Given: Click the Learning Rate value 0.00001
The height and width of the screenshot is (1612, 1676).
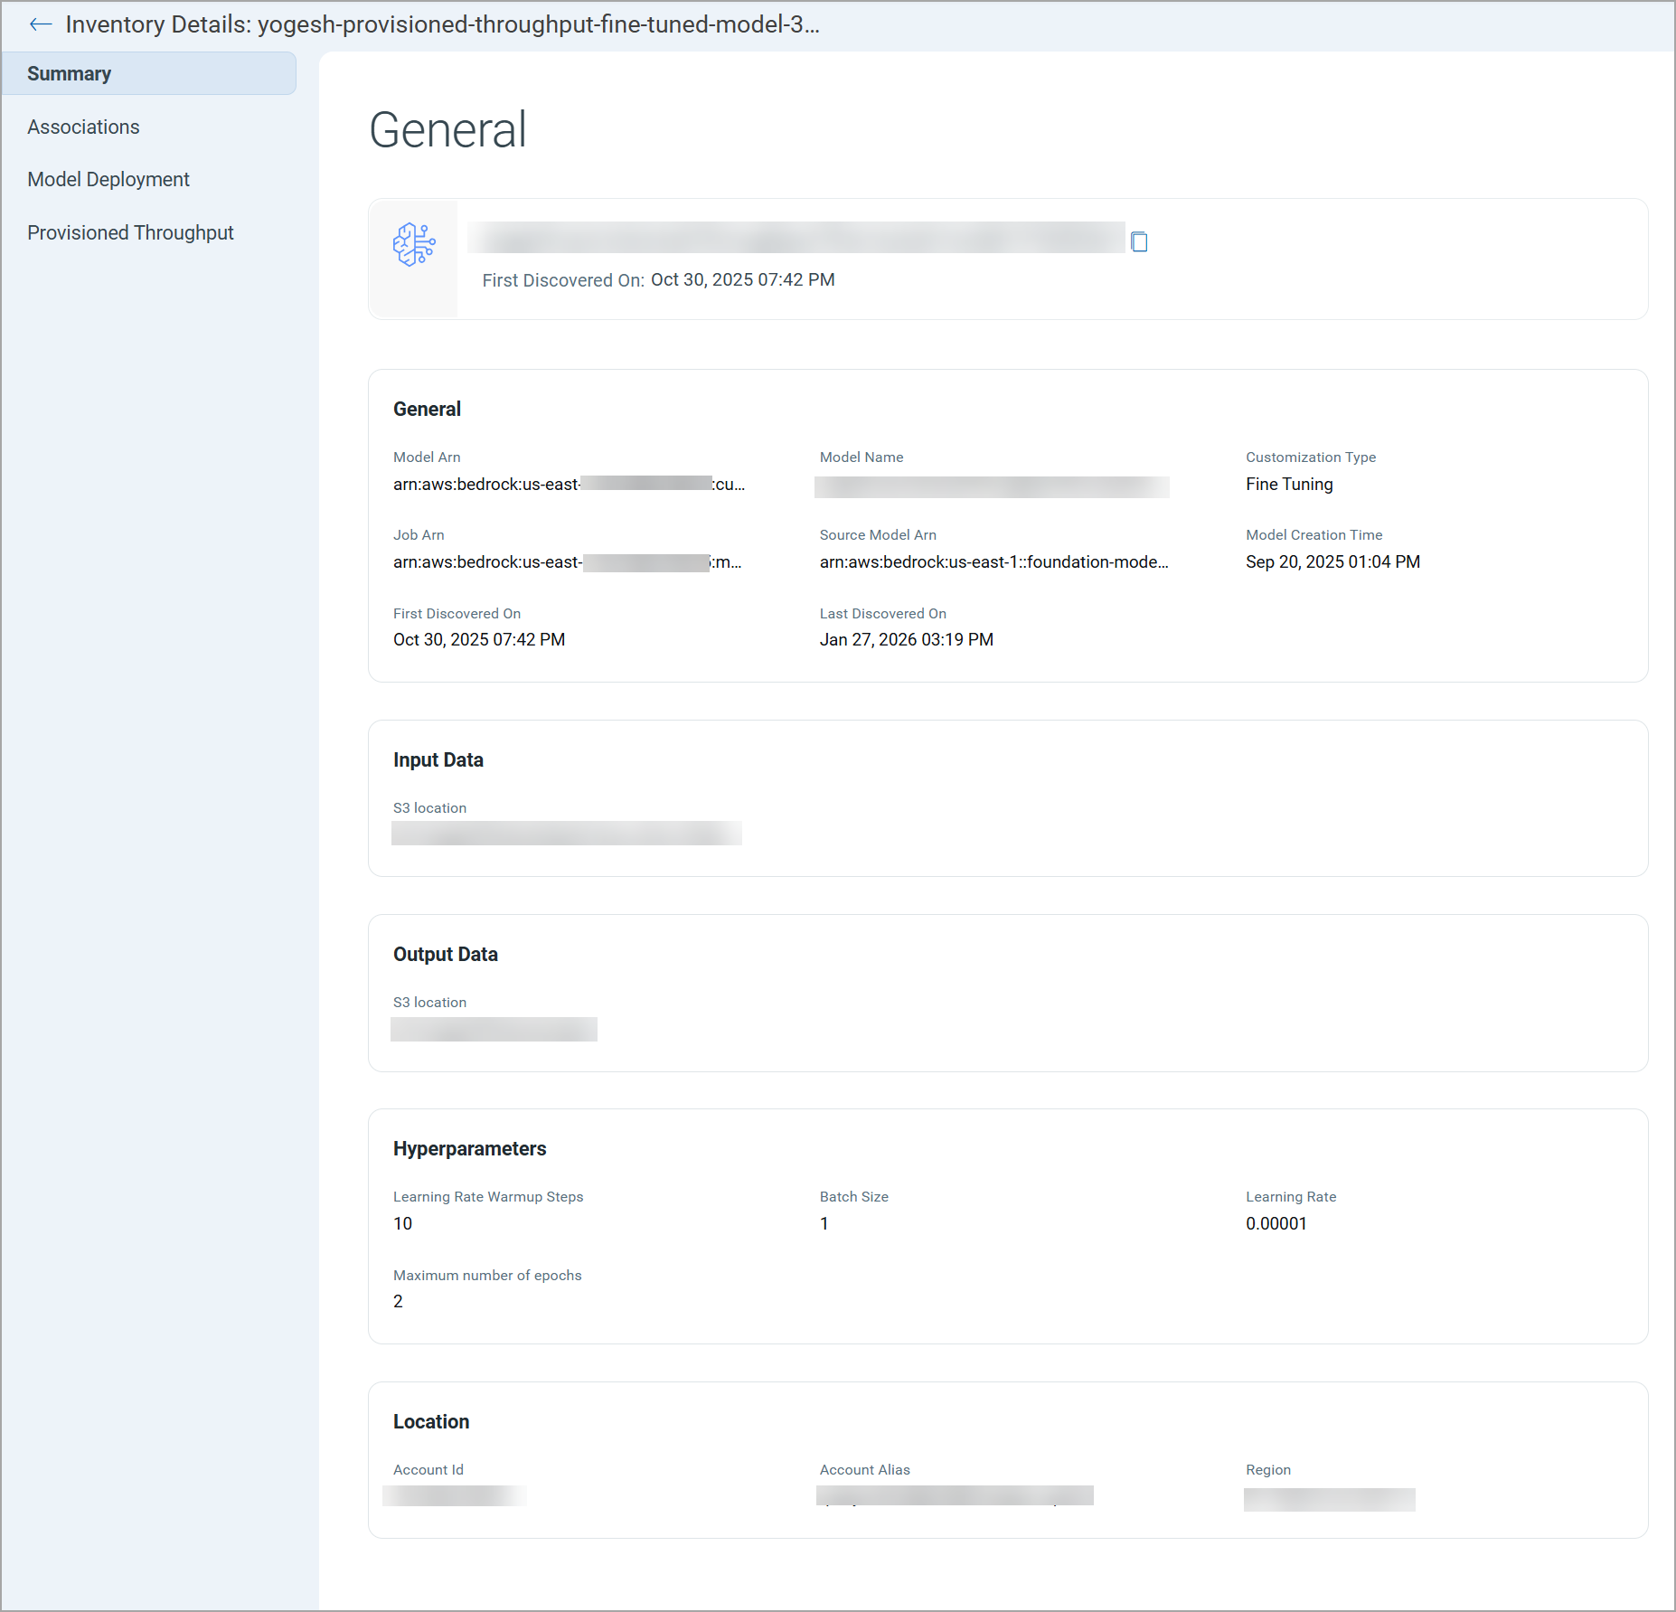Looking at the screenshot, I should [x=1276, y=1223].
